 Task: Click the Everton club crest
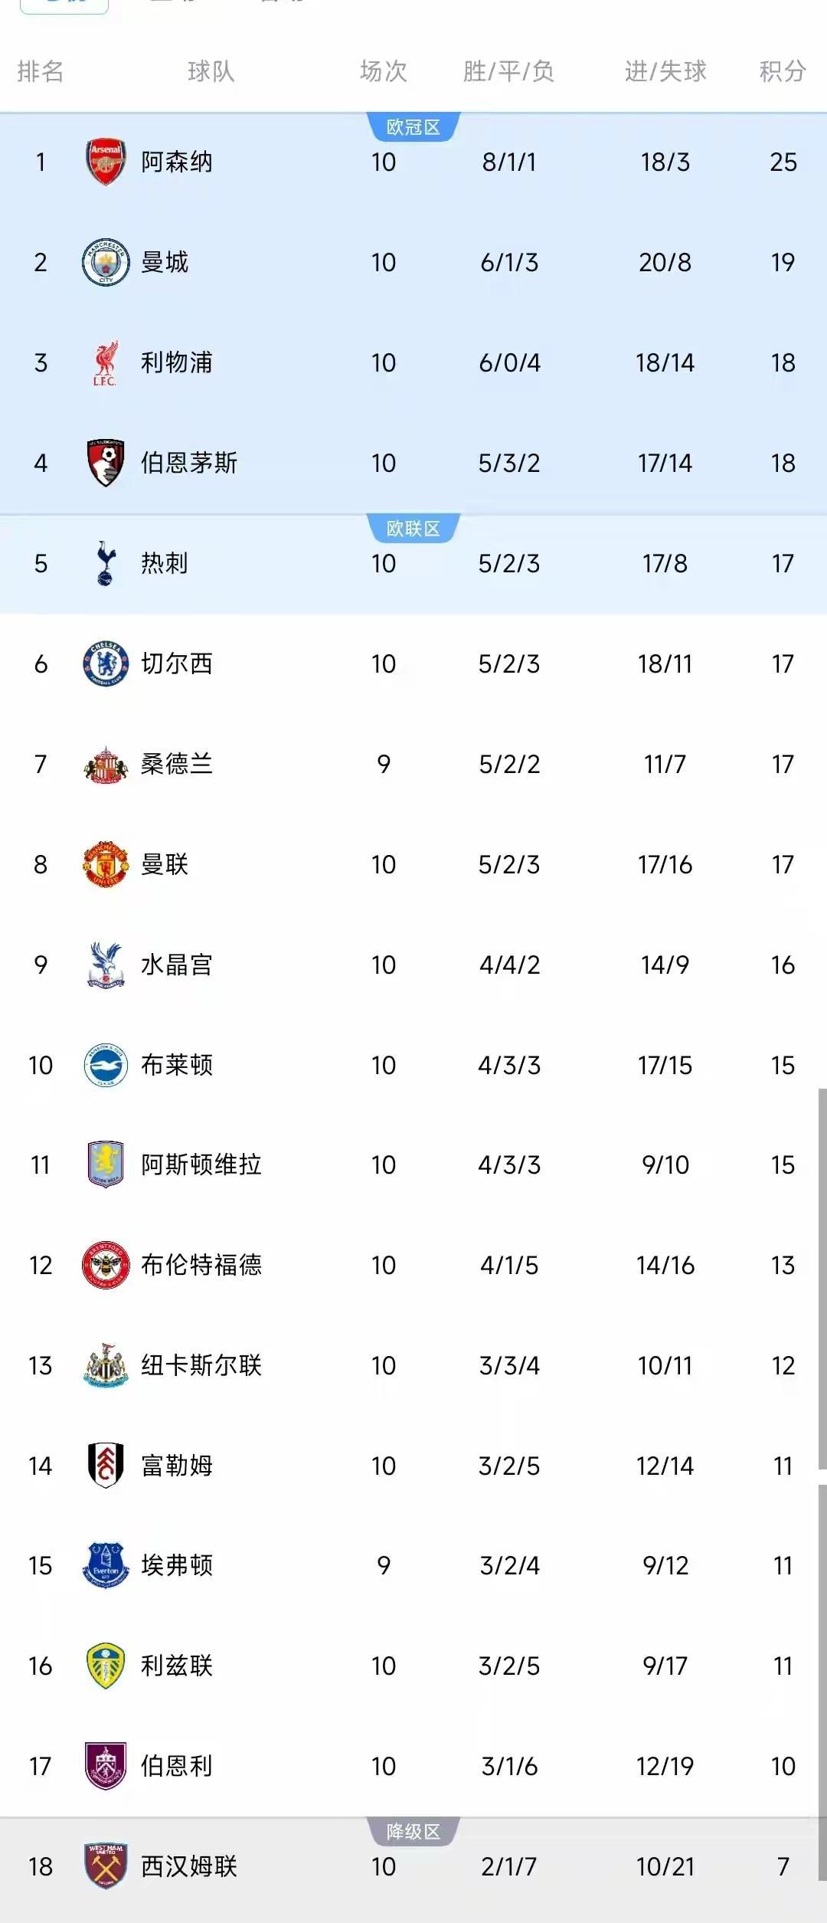click(x=106, y=1566)
